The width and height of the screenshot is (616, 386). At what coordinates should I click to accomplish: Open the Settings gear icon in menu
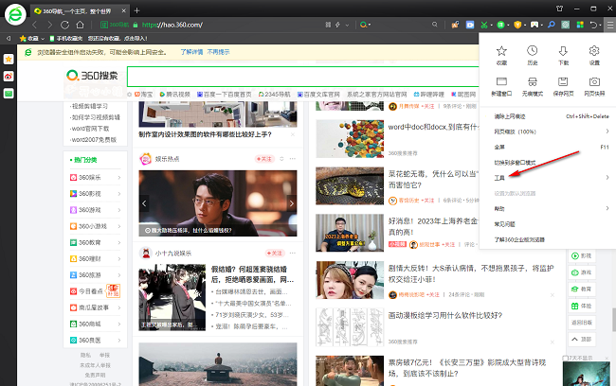594,50
